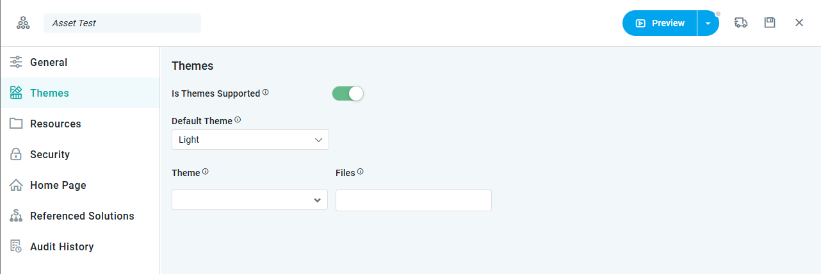The image size is (821, 274).
Task: Click the Security padlock icon in sidebar
Action: (16, 154)
